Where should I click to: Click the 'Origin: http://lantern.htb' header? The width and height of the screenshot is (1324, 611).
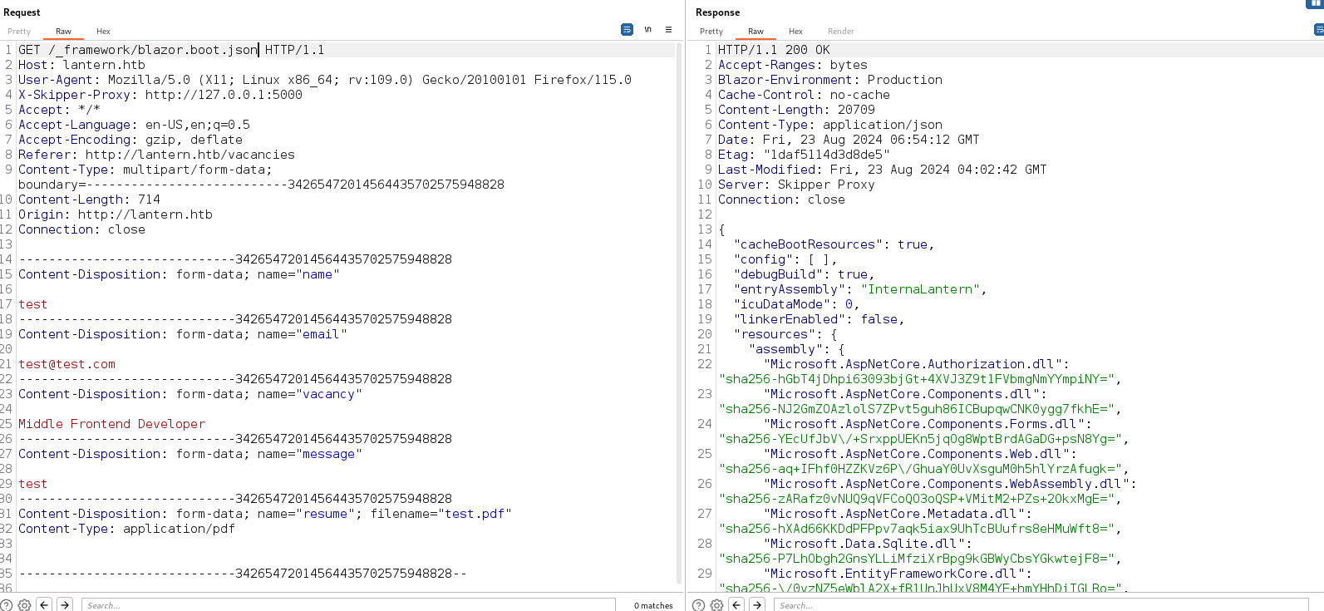tap(116, 214)
